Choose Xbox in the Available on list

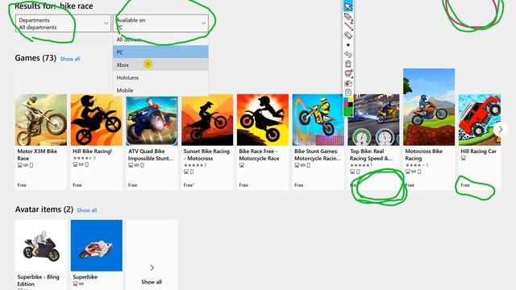point(160,64)
